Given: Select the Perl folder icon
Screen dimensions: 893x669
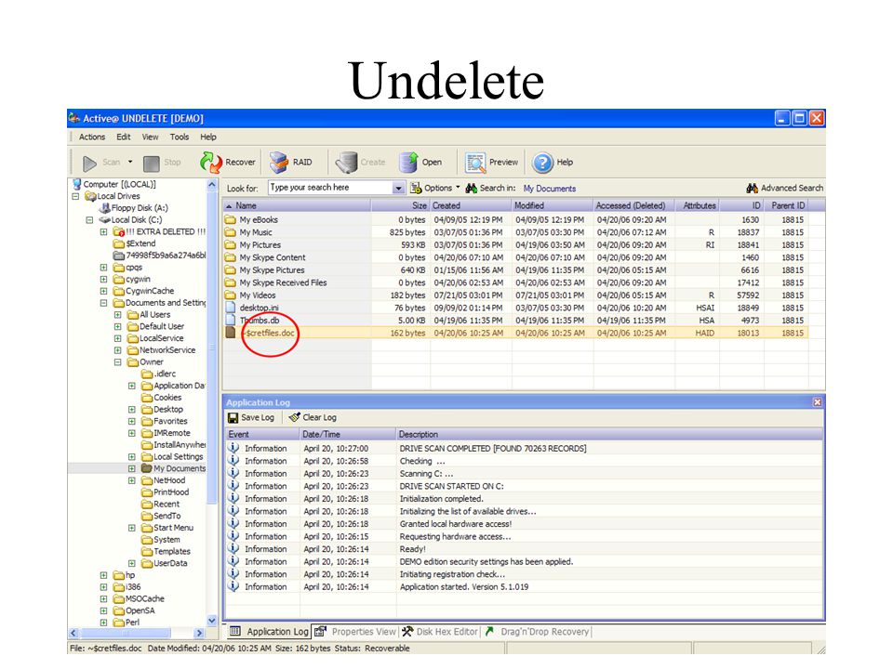Looking at the screenshot, I should [x=118, y=623].
